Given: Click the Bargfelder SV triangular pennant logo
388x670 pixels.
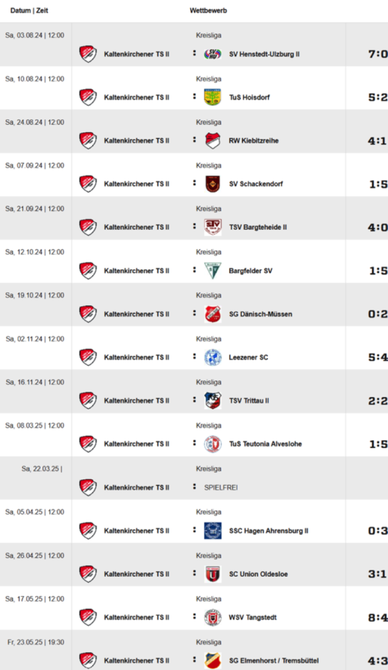Looking at the screenshot, I should point(213,271).
